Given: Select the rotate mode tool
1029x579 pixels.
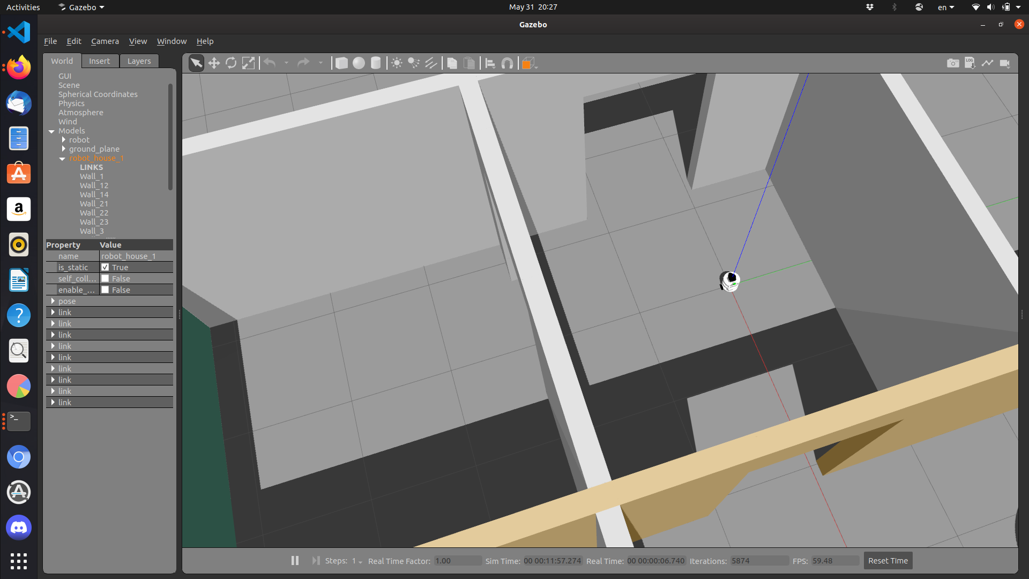Looking at the screenshot, I should click(231, 63).
